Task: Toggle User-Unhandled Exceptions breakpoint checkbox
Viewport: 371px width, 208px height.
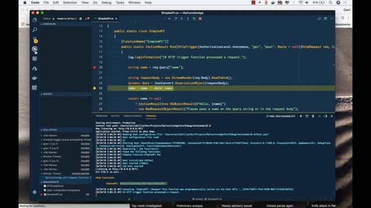Action: pos(45,190)
